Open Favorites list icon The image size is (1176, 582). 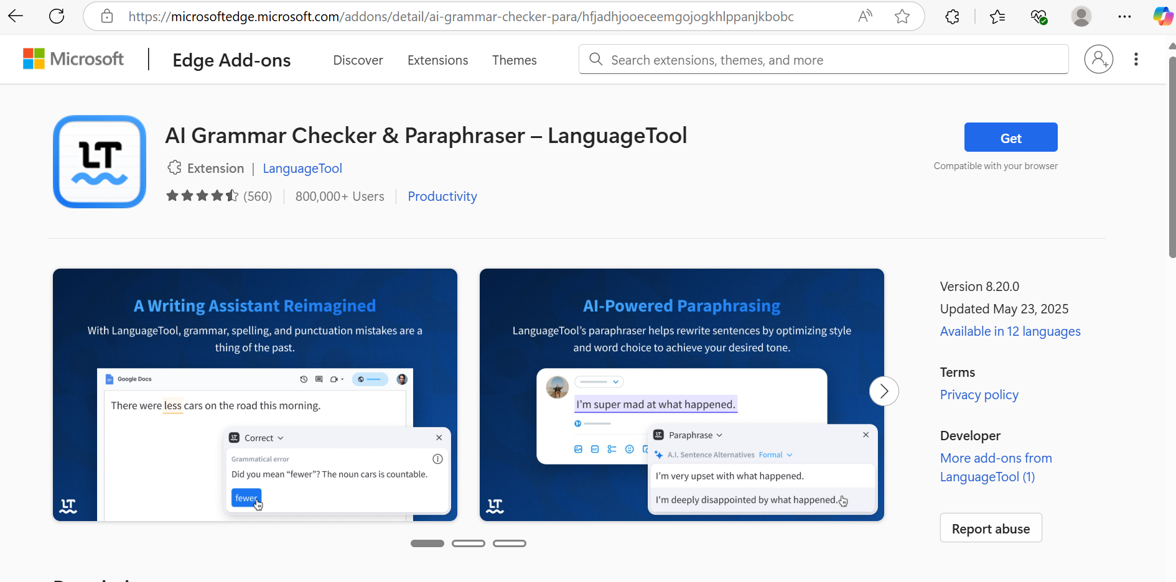(x=997, y=17)
